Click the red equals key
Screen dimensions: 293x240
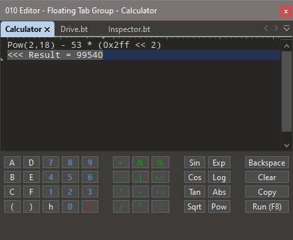tap(90, 206)
